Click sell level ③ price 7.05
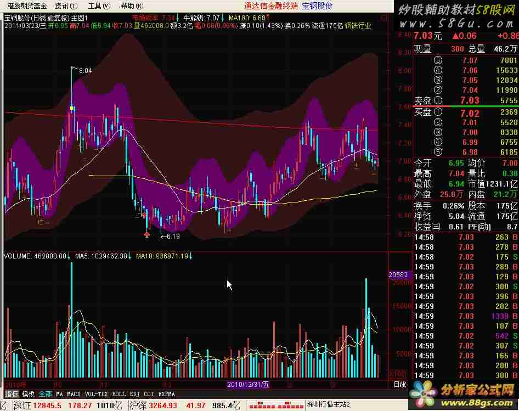 click(x=470, y=80)
